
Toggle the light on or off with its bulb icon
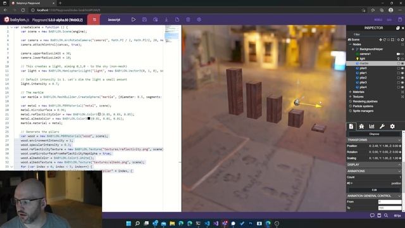coord(398,59)
